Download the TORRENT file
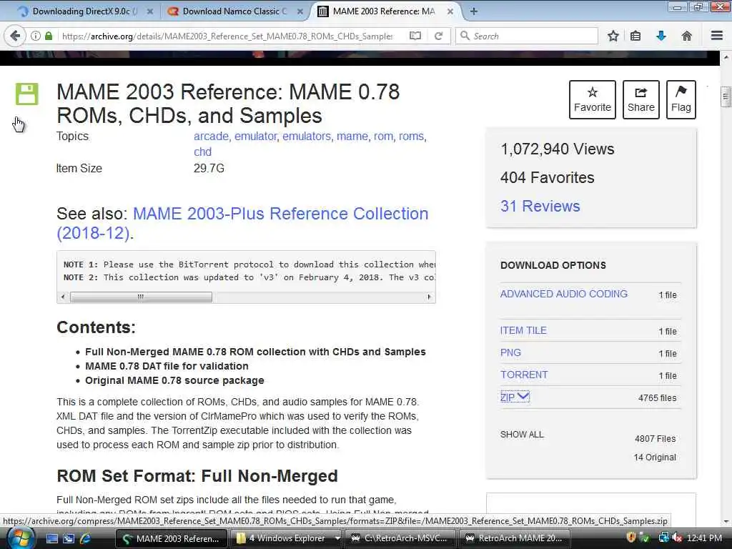Screen dimensions: 732x549 coord(524,375)
